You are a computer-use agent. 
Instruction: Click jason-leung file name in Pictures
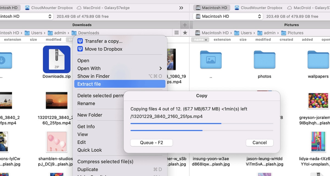click(265, 161)
